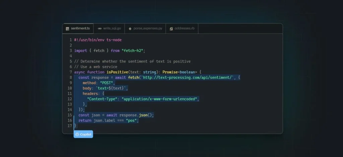Click the text-processing.com URL string
The width and height of the screenshot is (343, 157).
(188, 77)
